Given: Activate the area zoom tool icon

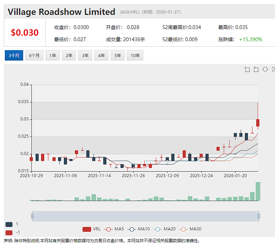Looking at the screenshot, I should (x=247, y=69).
